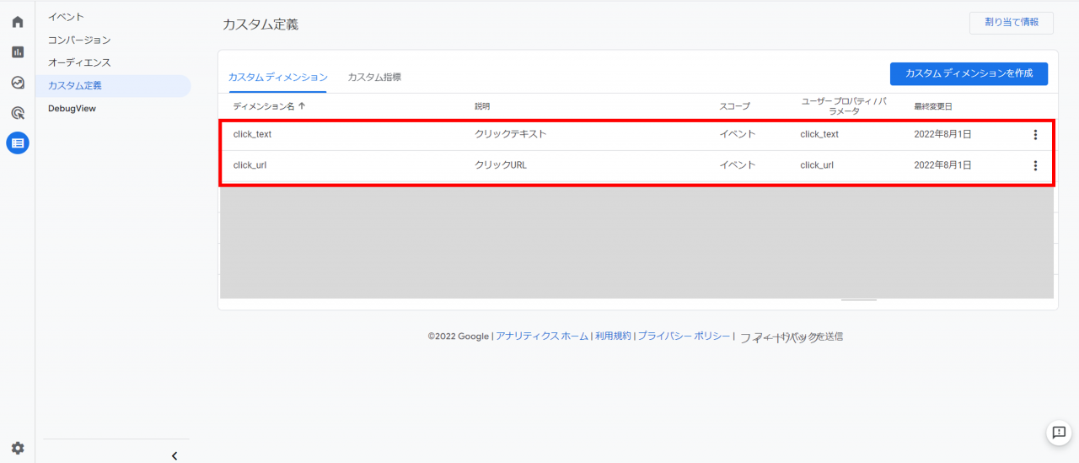Collapse the side navigation panel
This screenshot has height=463, width=1079.
[174, 455]
